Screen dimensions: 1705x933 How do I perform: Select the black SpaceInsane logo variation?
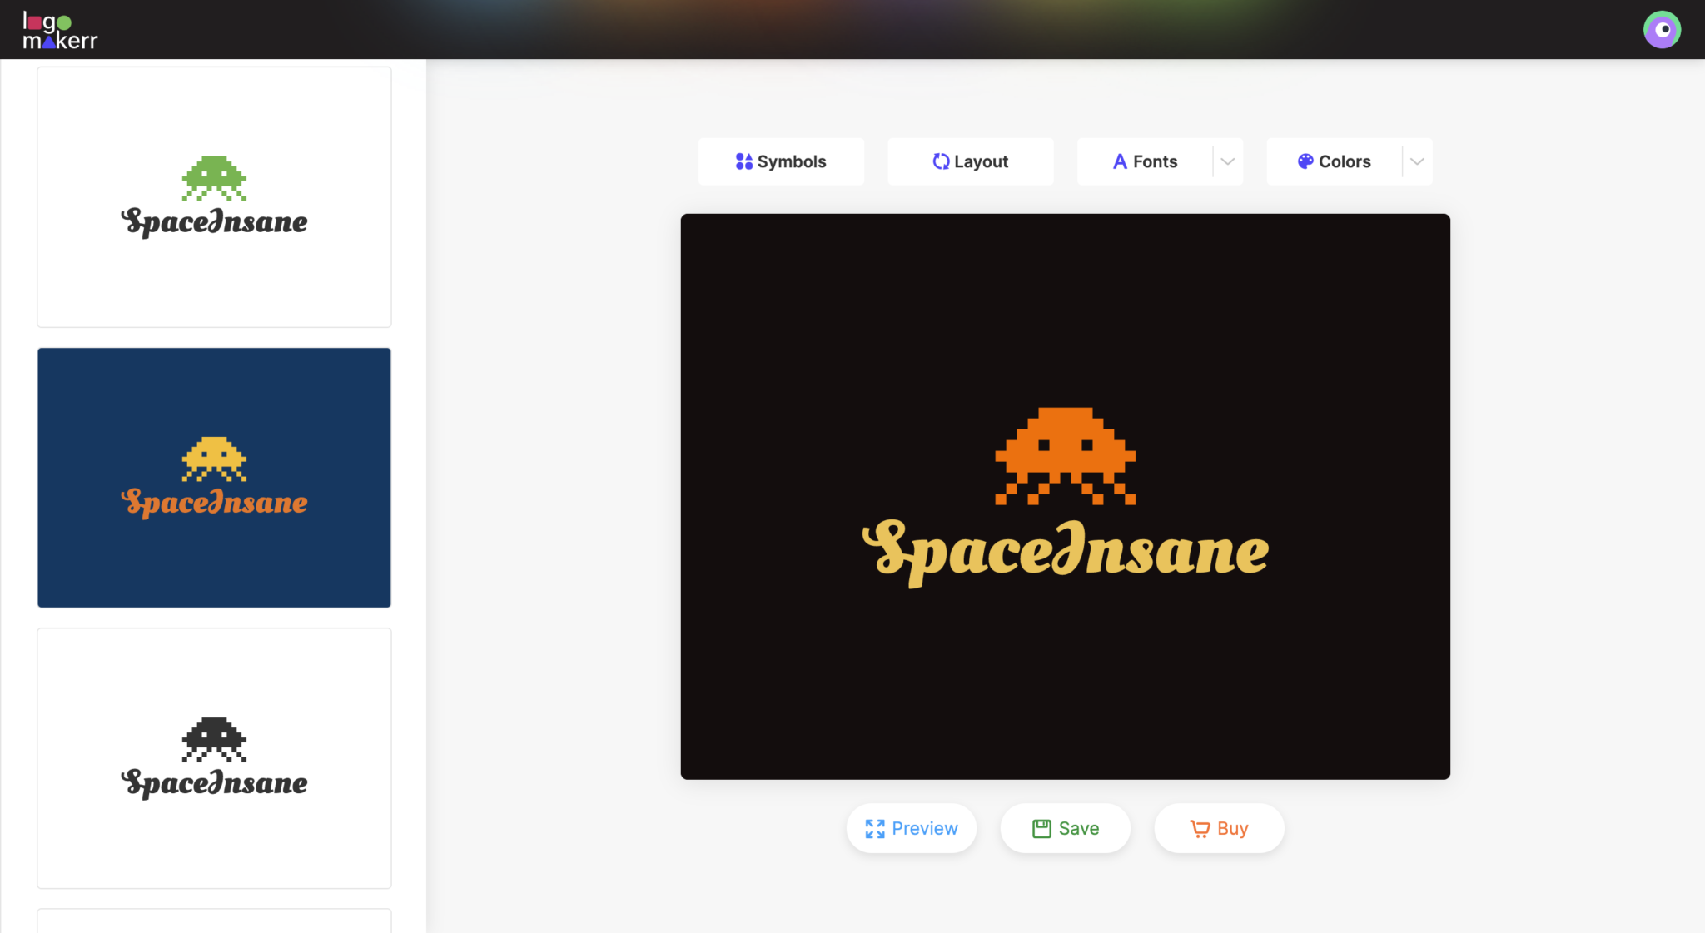pyautogui.click(x=213, y=757)
